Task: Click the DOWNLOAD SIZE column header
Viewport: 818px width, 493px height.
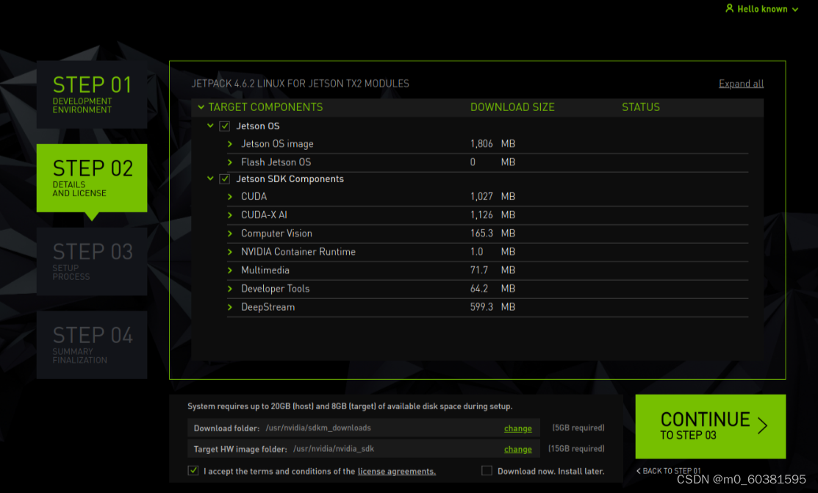Action: (512, 107)
